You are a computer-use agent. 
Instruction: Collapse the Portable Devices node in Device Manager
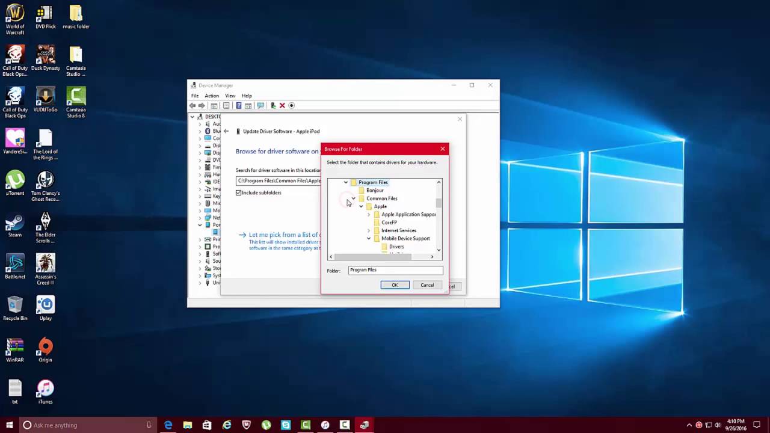(x=200, y=225)
